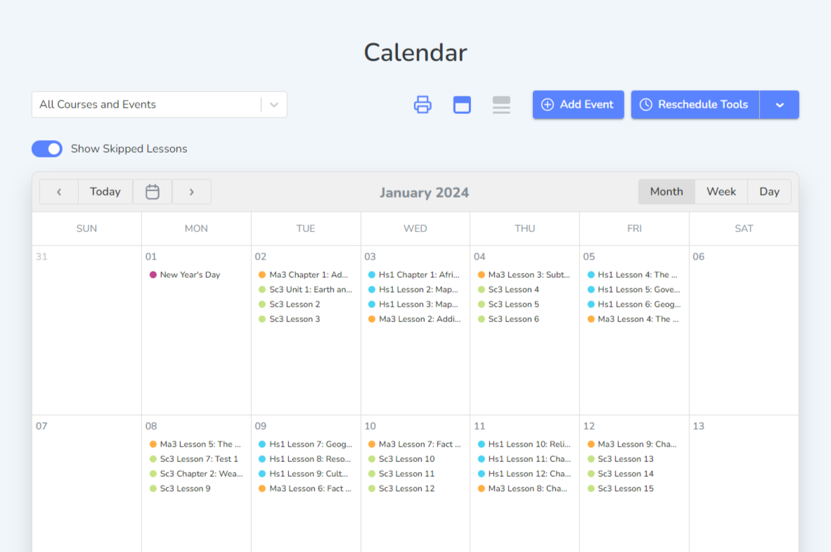831x552 pixels.
Task: Open Hs1 Chapter 1: Afri... event
Action: pyautogui.click(x=414, y=275)
